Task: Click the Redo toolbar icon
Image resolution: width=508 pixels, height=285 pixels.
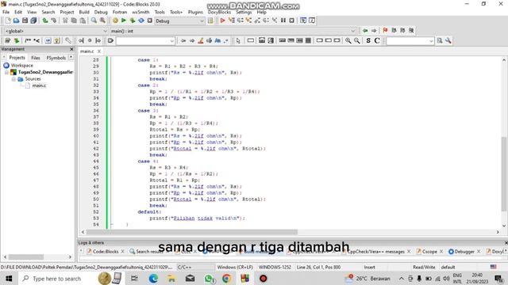Action: click(54, 21)
